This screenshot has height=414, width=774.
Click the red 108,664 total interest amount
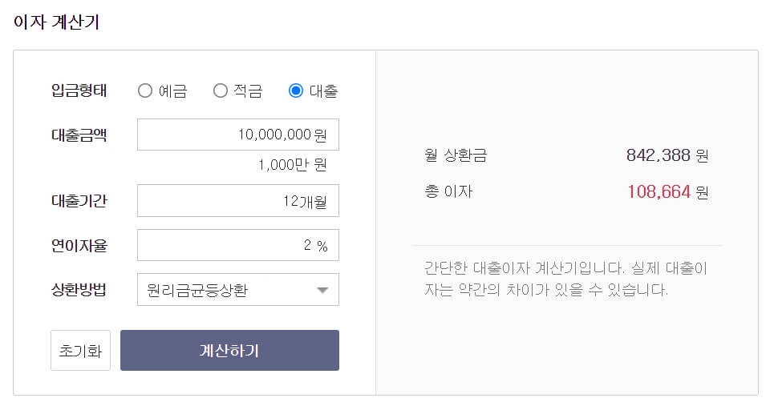tap(659, 191)
